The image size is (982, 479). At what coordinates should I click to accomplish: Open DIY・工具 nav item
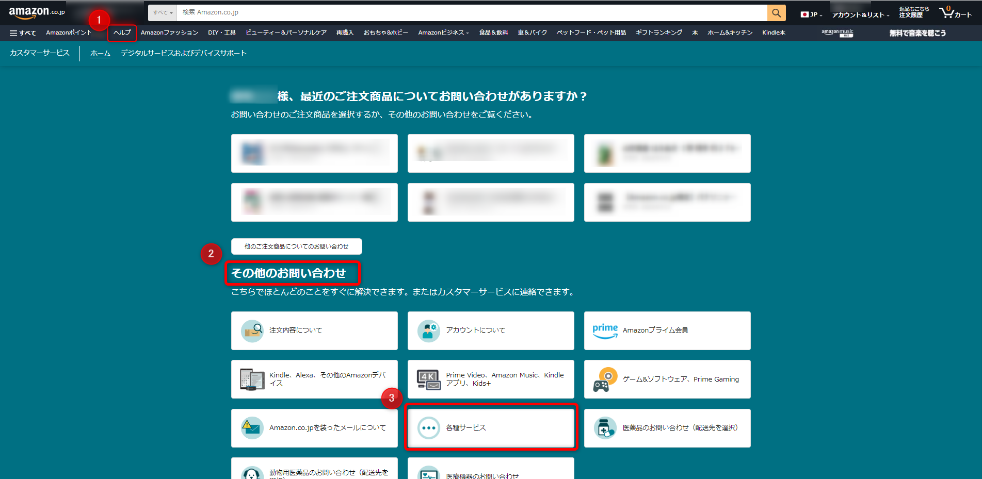click(x=222, y=33)
